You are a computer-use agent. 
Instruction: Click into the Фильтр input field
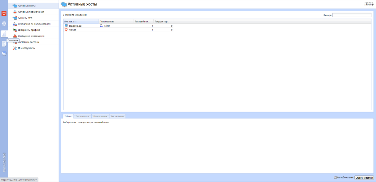click(x=352, y=15)
